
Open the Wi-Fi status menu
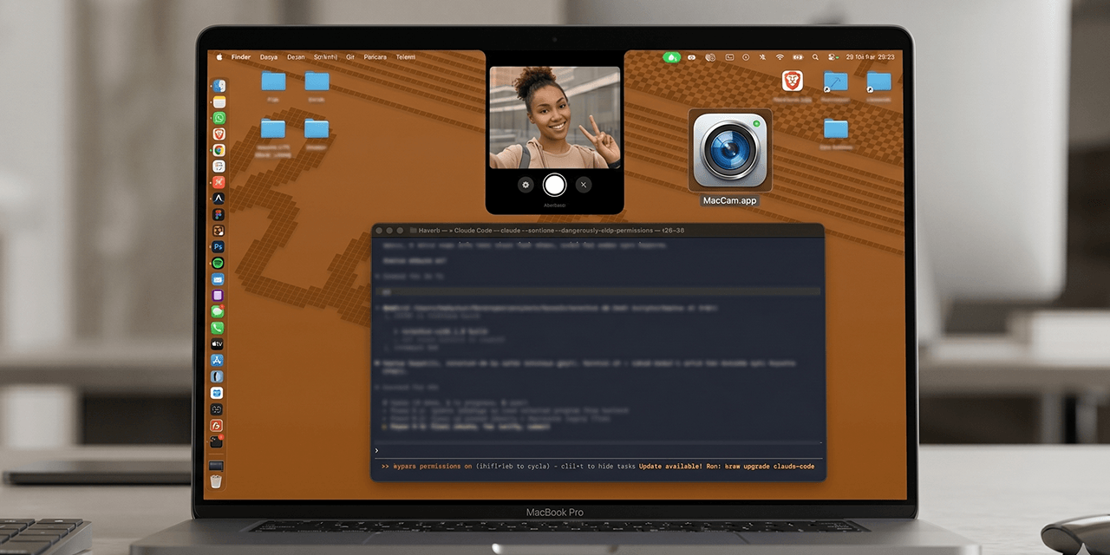(x=780, y=57)
